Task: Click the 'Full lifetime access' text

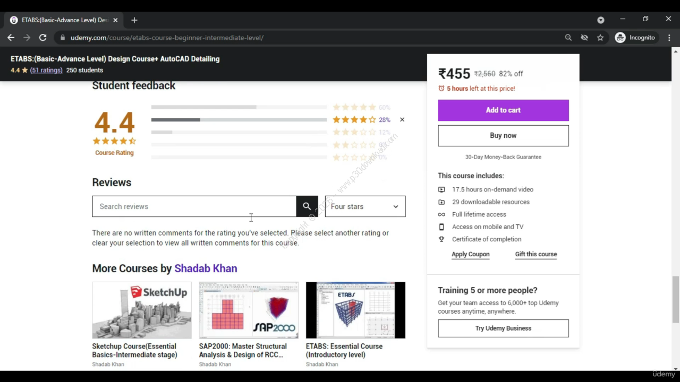Action: (x=479, y=214)
